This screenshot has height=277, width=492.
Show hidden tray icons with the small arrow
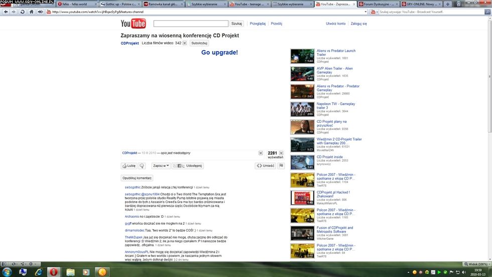[408, 272]
